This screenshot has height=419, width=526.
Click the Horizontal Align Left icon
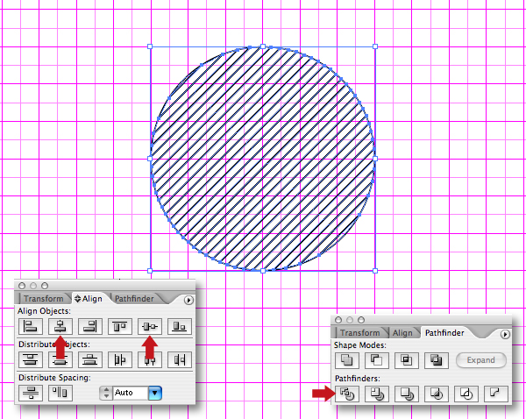pyautogui.click(x=31, y=326)
